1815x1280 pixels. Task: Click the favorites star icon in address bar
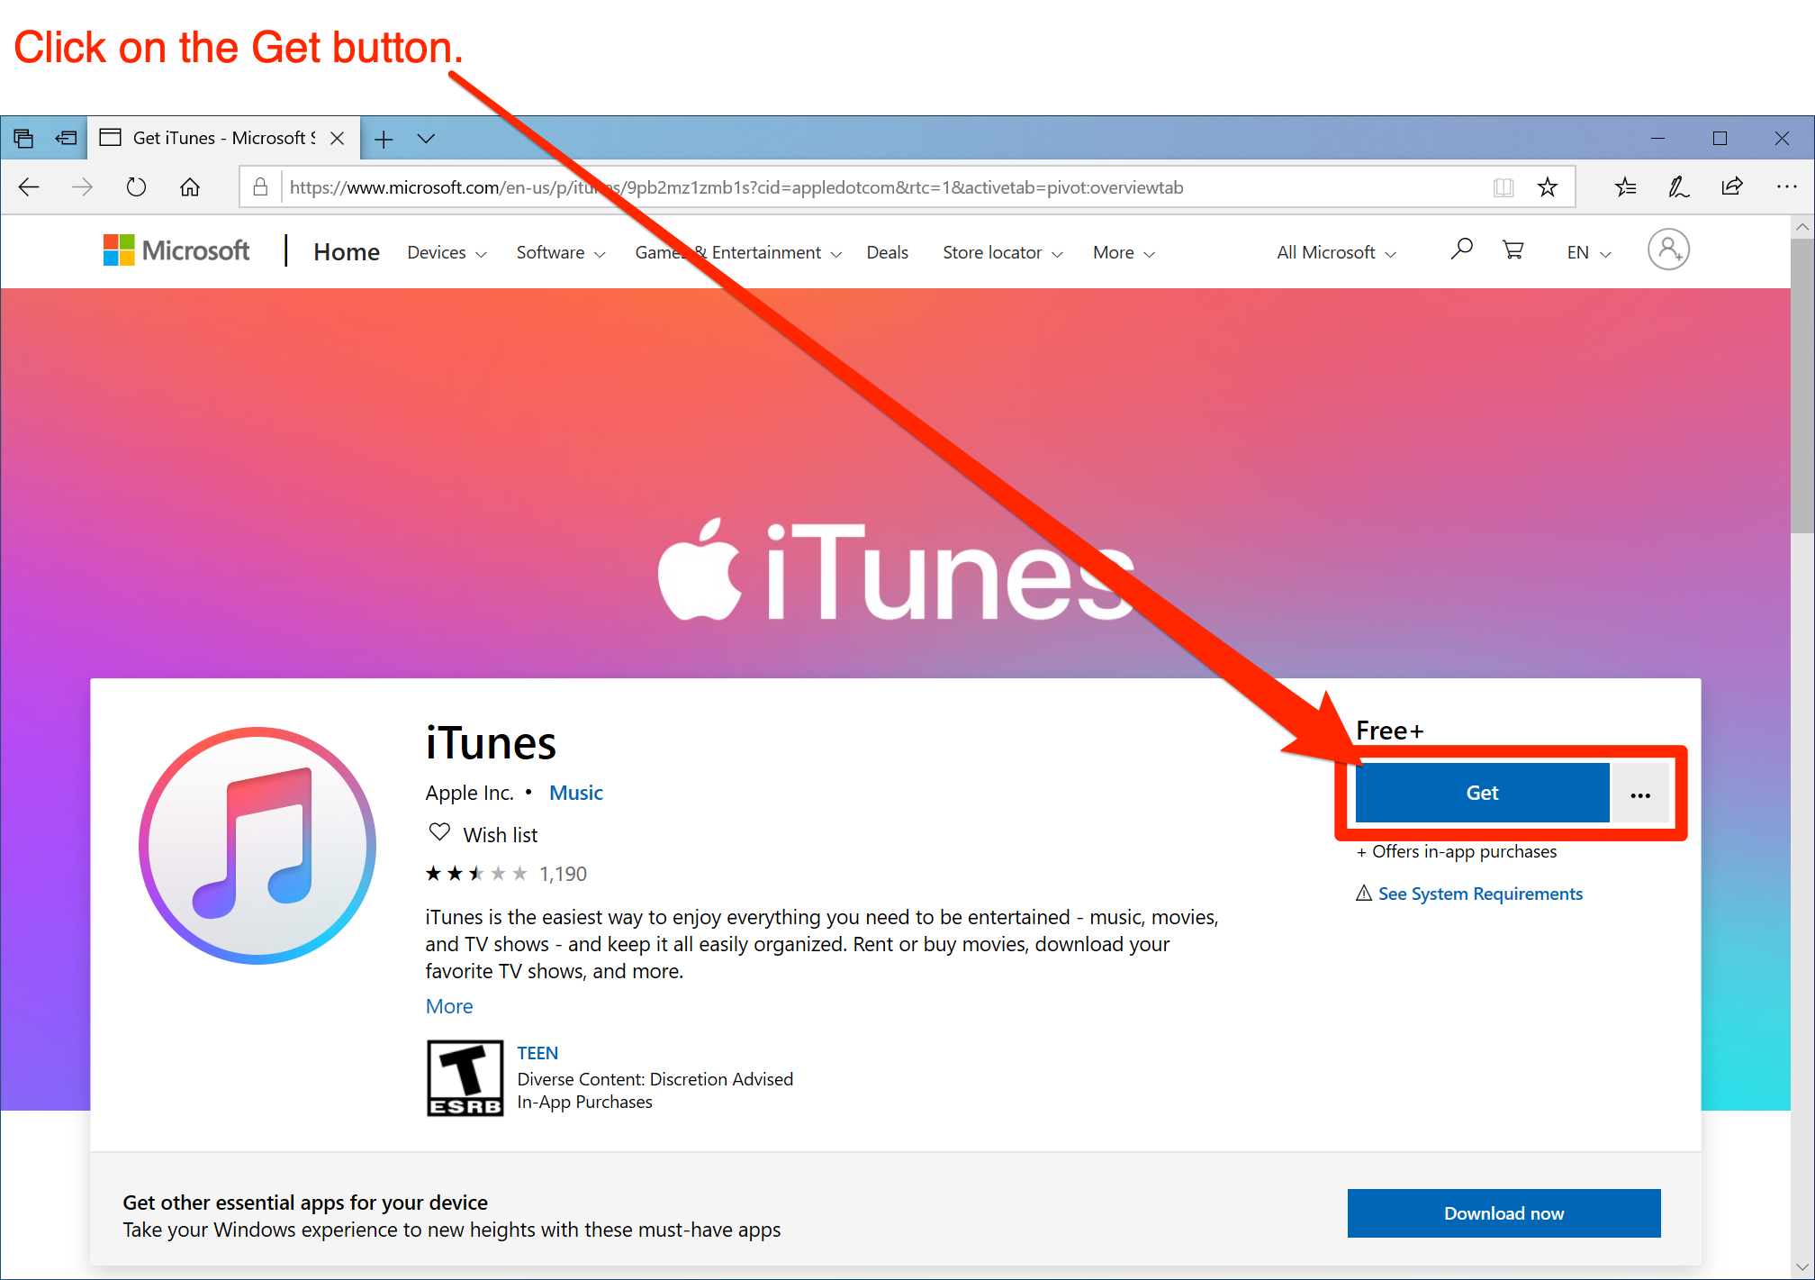pos(1550,187)
